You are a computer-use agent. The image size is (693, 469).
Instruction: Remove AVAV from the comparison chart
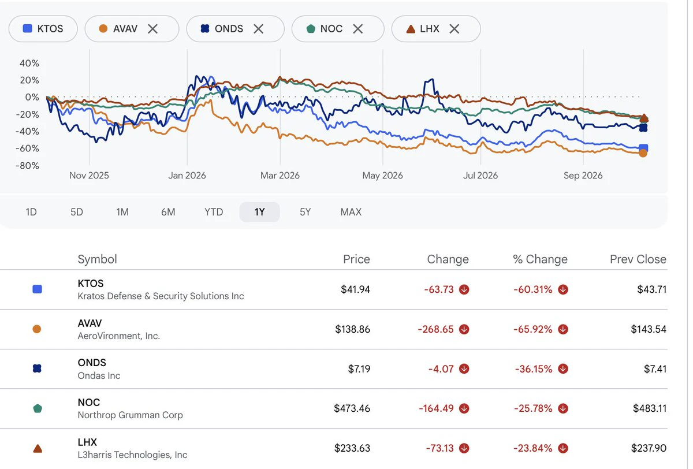(152, 29)
